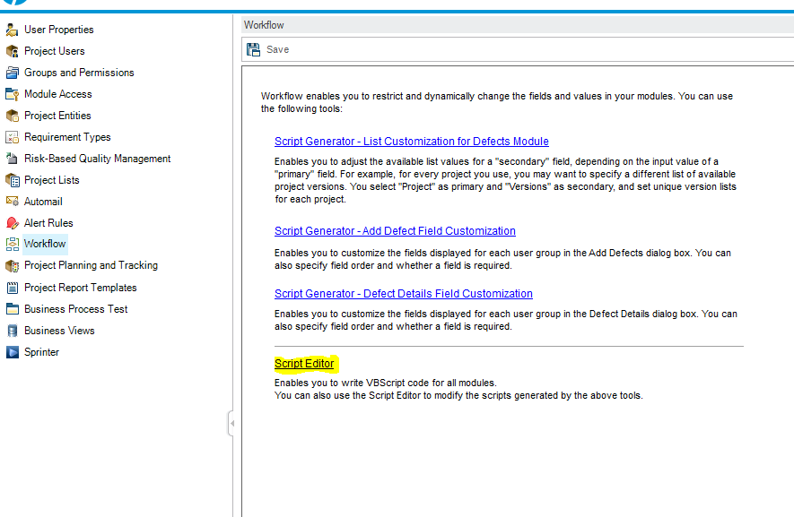Viewport: 794px width, 517px height.
Task: Open Risk-Based Quality Management
Action: 97,159
